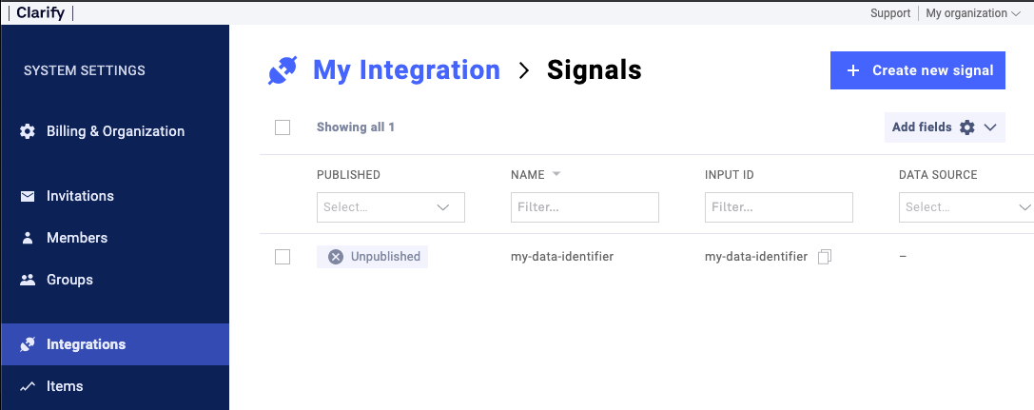Click the Invitations envelope icon

tap(28, 196)
